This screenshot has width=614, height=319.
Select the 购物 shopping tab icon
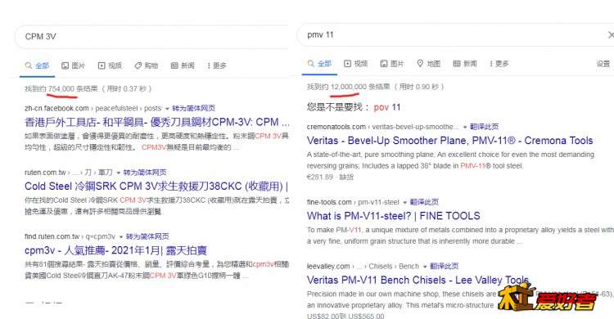(x=138, y=65)
